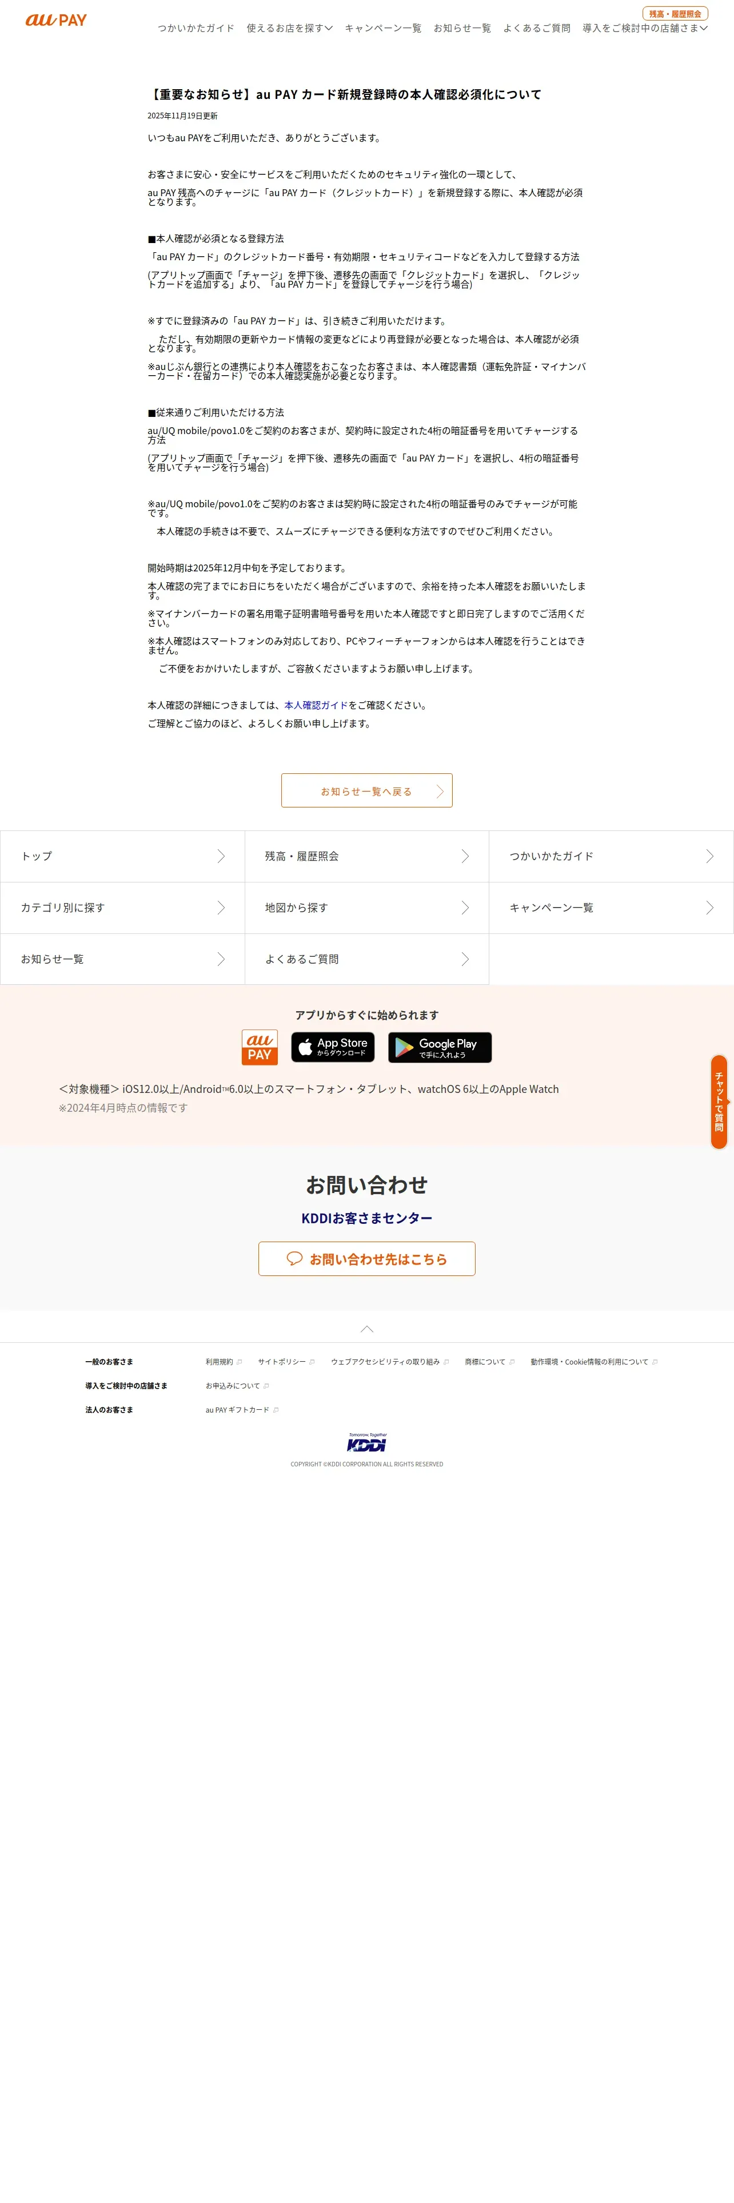Viewport: 734px width, 2203px height.
Task: Click the App Store download badge
Action: pyautogui.click(x=333, y=1048)
